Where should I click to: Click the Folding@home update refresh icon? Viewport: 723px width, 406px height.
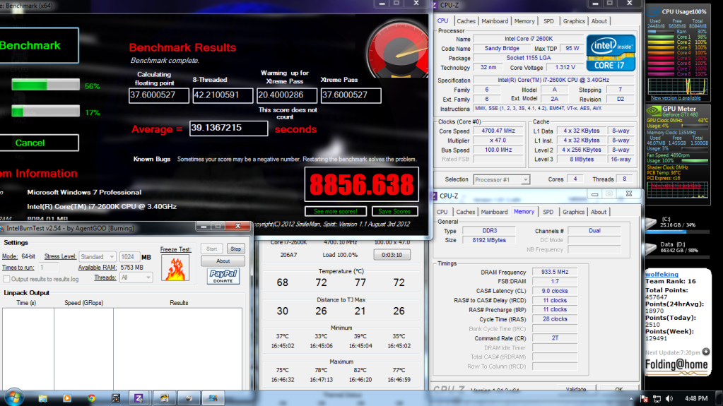[x=706, y=352]
